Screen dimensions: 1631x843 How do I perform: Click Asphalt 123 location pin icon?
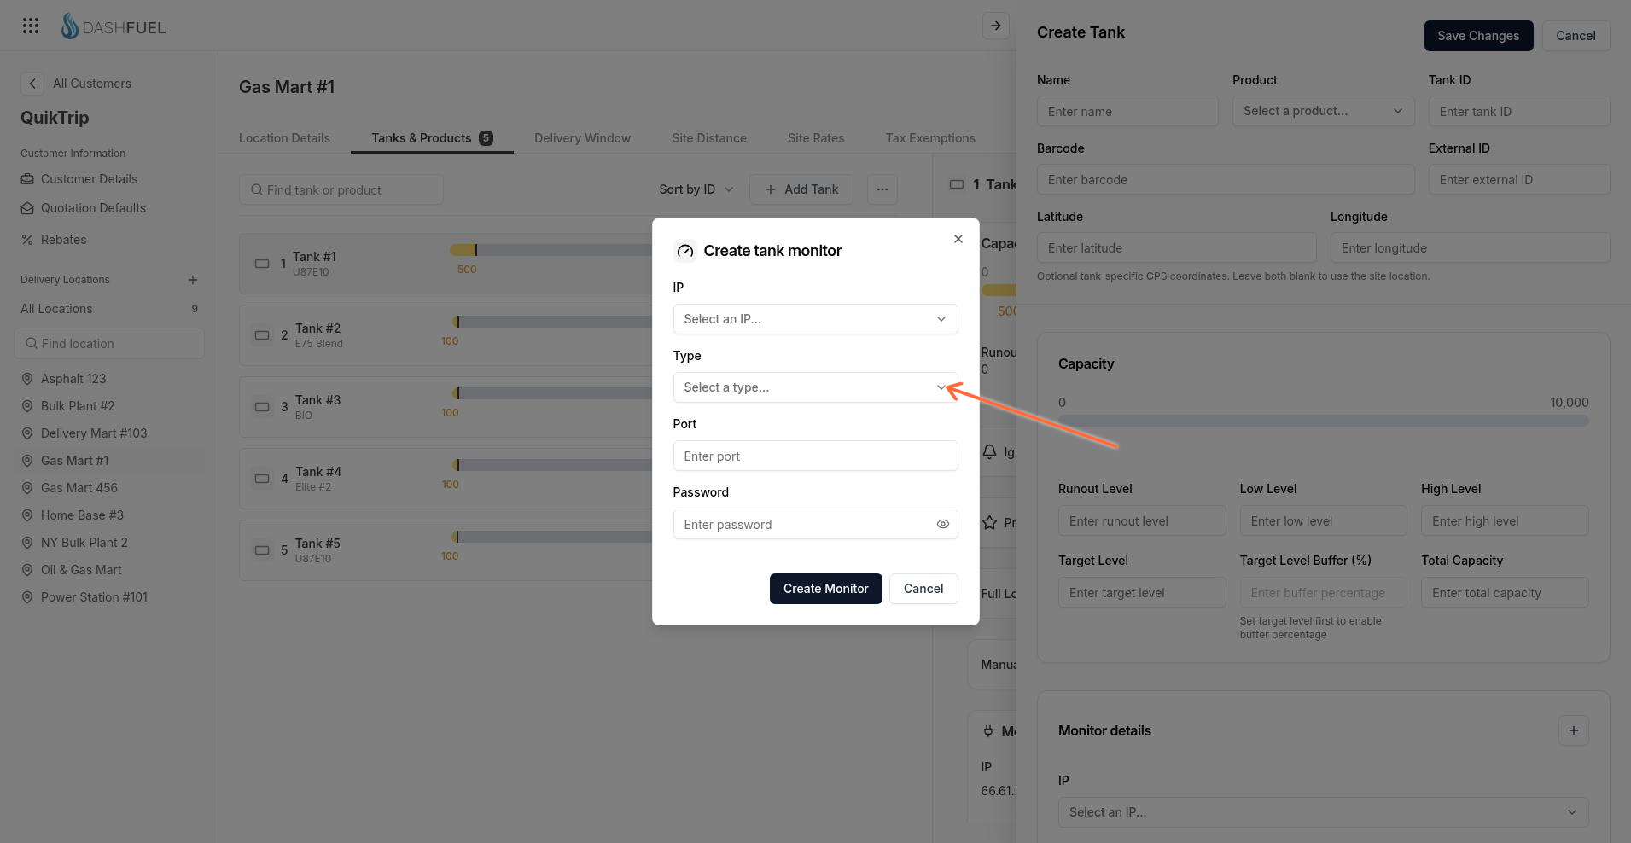(27, 379)
